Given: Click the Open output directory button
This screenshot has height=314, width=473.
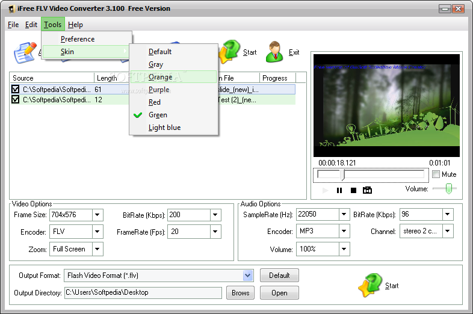Looking at the screenshot, I should coord(279,293).
